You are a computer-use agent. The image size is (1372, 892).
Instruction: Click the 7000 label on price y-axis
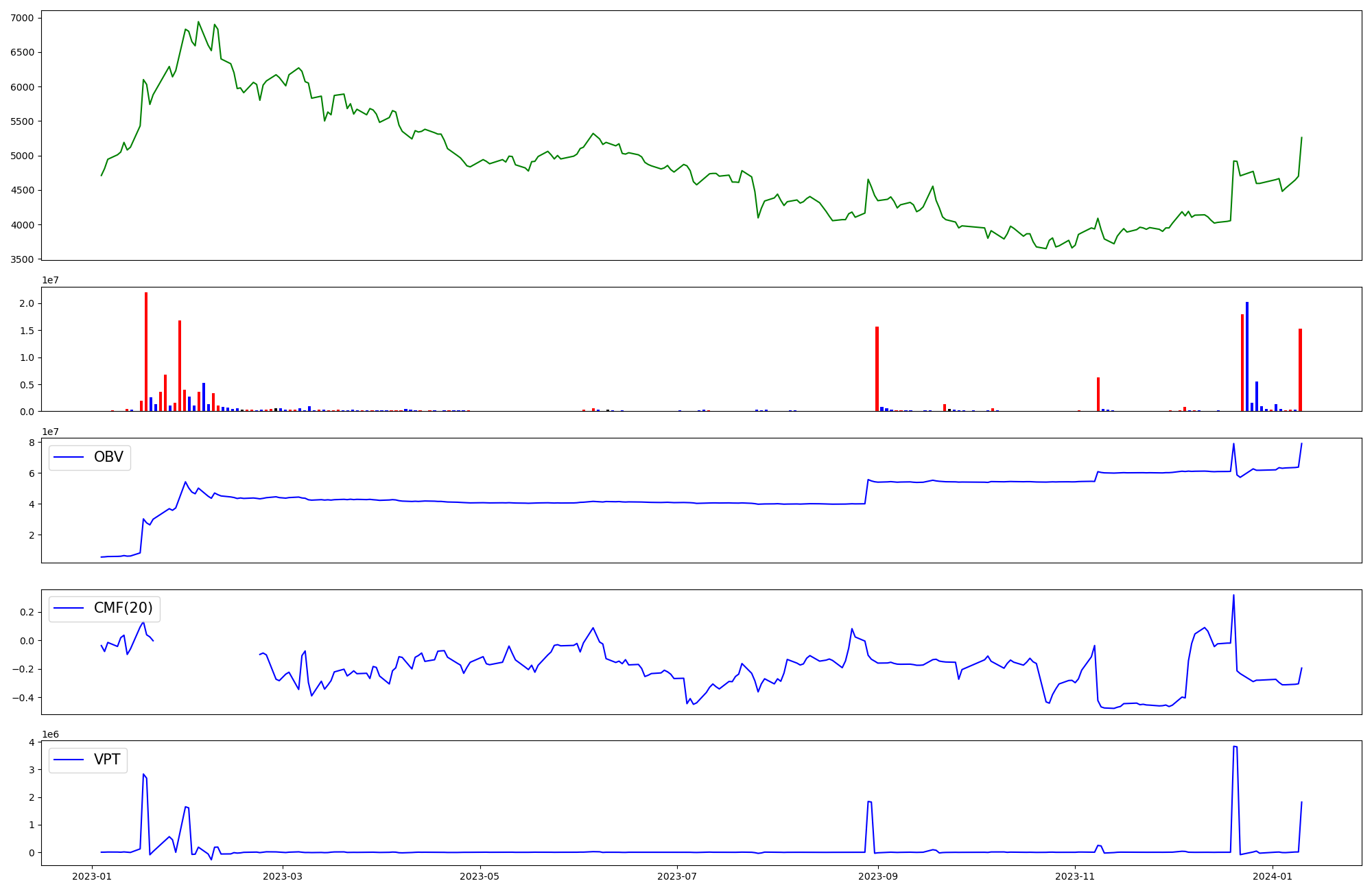pyautogui.click(x=23, y=18)
